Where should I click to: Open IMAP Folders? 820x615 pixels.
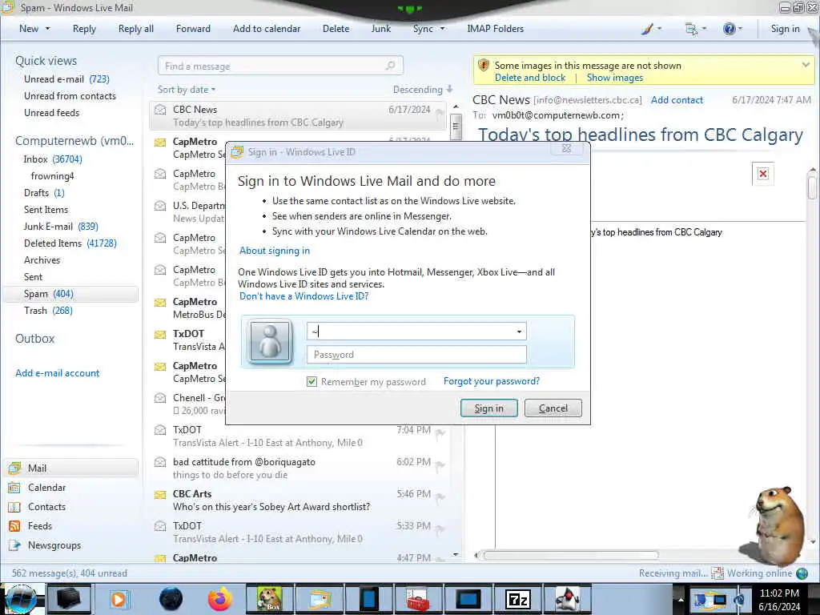[x=495, y=29]
